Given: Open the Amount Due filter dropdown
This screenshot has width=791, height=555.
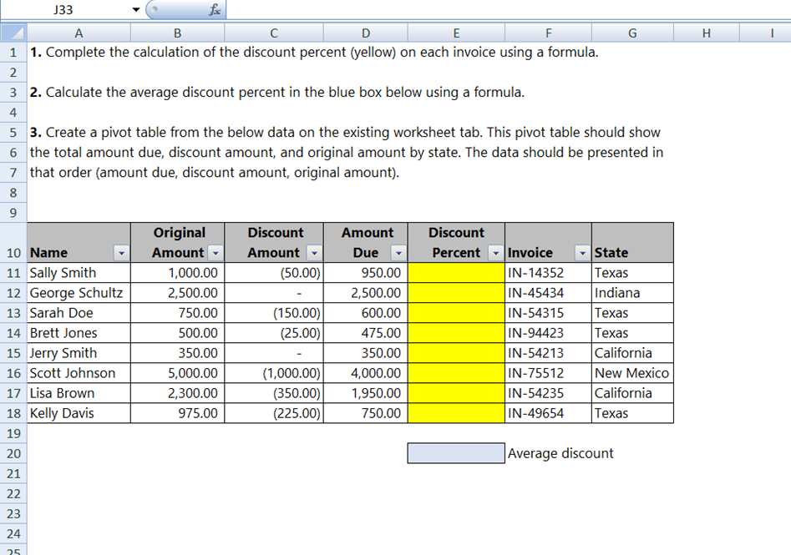Looking at the screenshot, I should tap(399, 252).
